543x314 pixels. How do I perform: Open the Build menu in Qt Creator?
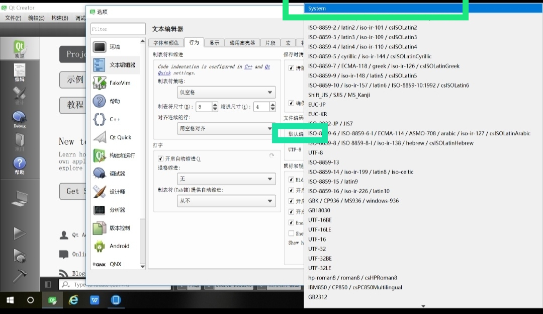coord(59,18)
